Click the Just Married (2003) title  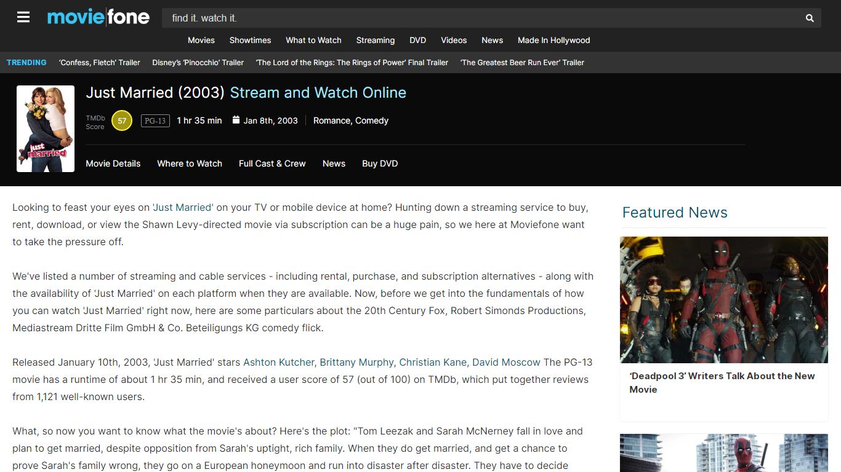(x=155, y=93)
